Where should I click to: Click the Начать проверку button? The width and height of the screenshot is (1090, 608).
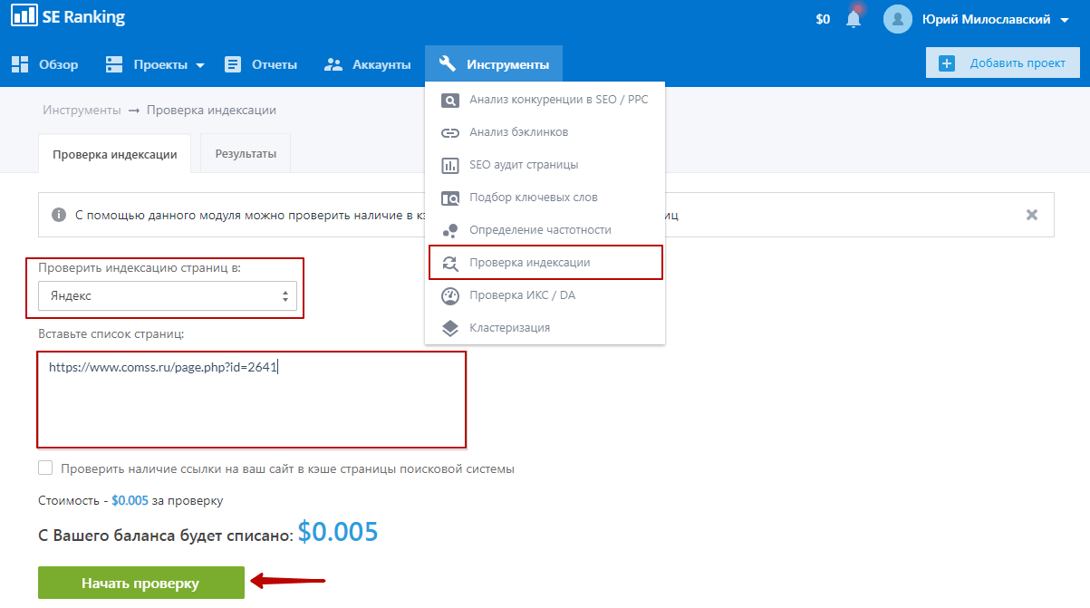pyautogui.click(x=140, y=583)
